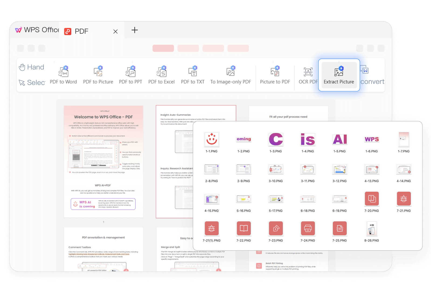Open extracted image 1-1.PNG smiley
This screenshot has width=431, height=296.
point(211,139)
